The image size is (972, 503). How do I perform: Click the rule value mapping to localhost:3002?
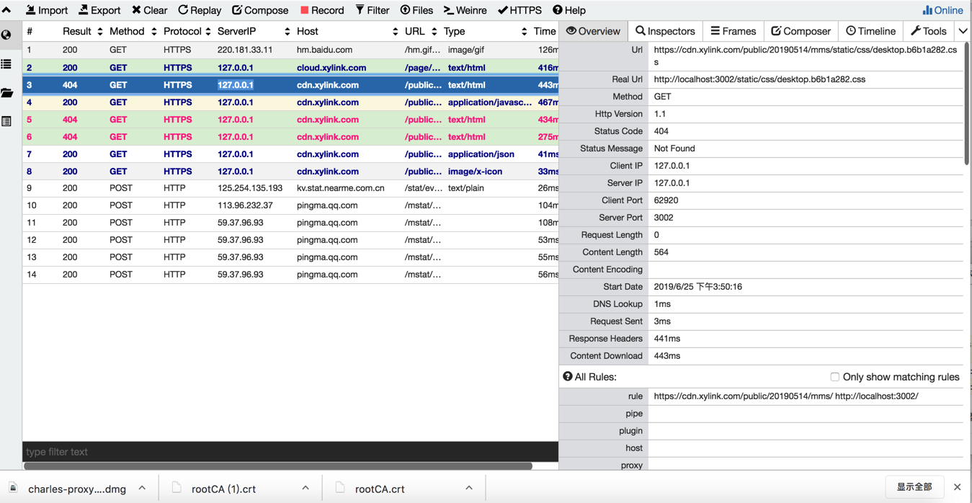(x=786, y=396)
